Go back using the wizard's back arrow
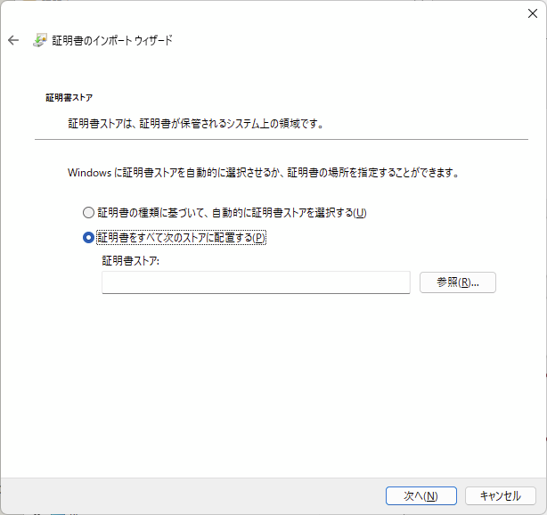Image resolution: width=547 pixels, height=515 pixels. click(x=13, y=40)
